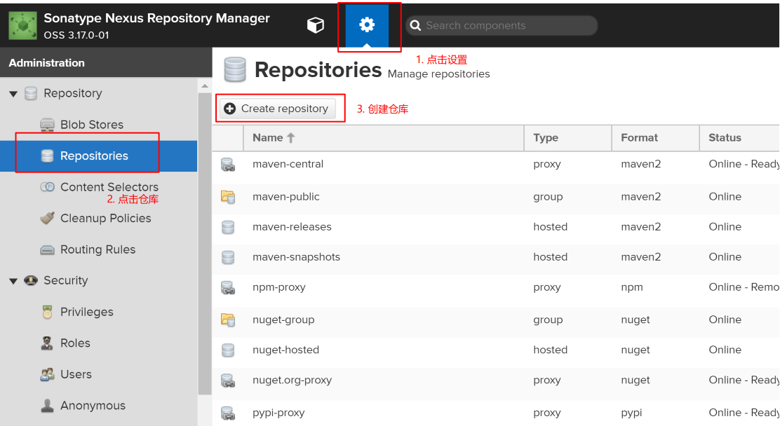
Task: Click the Cleanup Policies broom icon
Action: click(47, 218)
